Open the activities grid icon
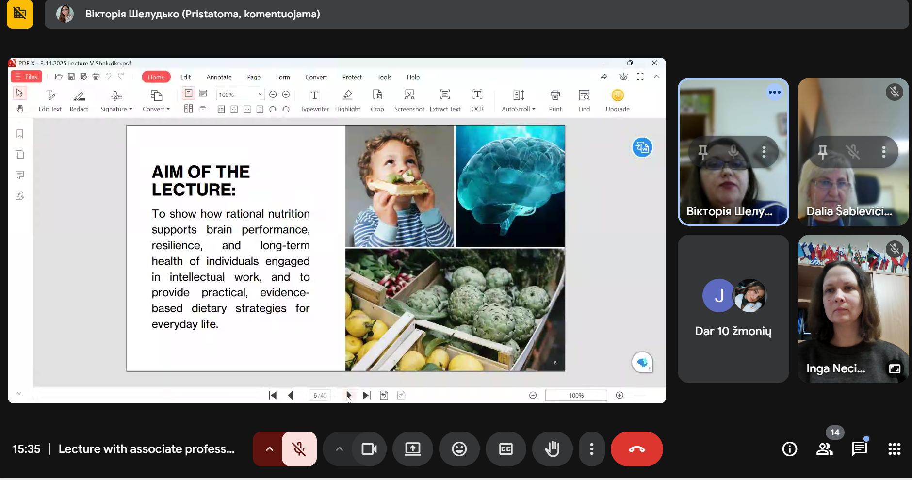912x480 pixels. coord(894,449)
